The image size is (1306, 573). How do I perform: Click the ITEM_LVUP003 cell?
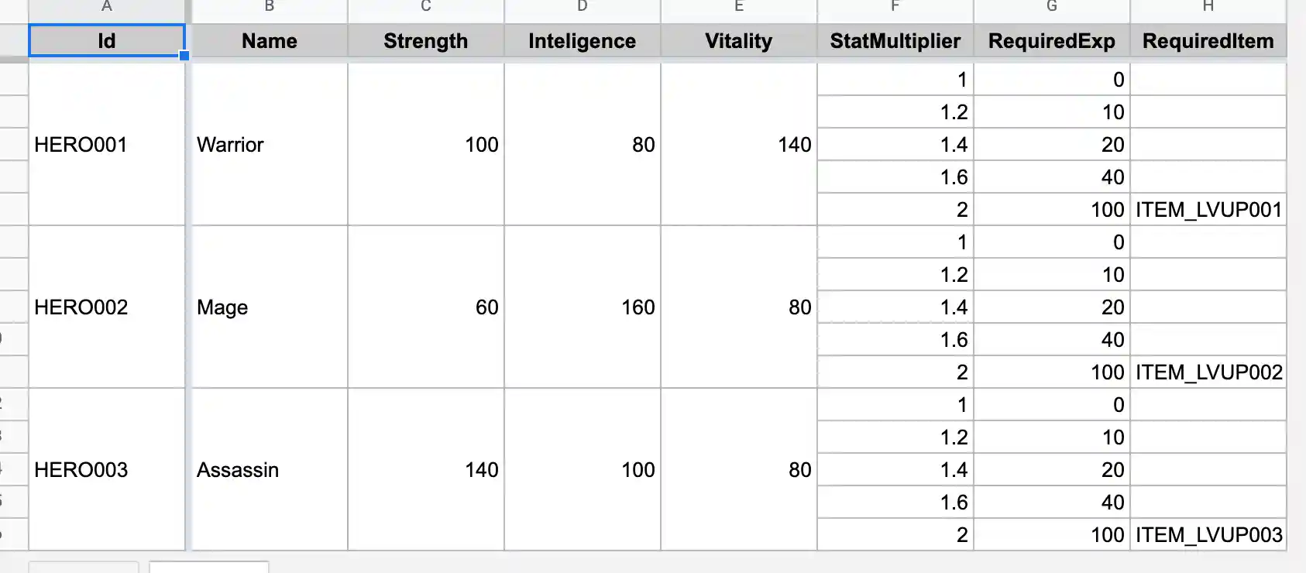pos(1208,534)
